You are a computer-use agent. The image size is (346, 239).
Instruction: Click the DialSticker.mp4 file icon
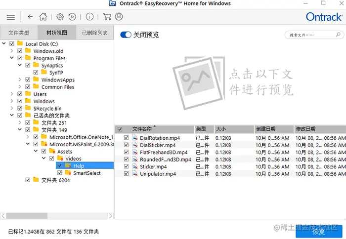135,145
